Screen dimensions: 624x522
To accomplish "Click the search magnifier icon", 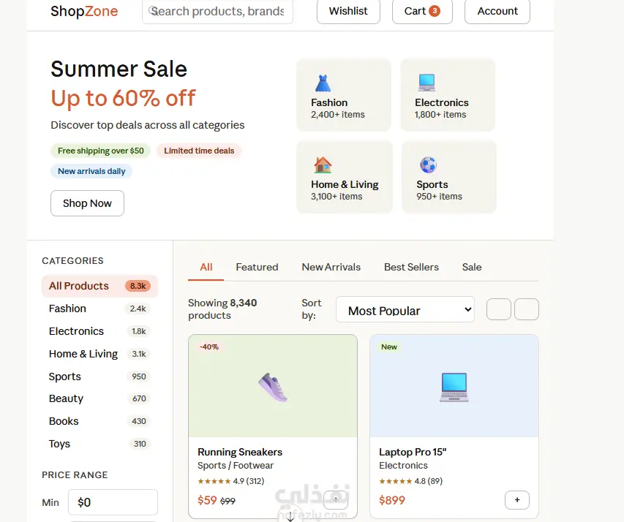I will tap(154, 11).
